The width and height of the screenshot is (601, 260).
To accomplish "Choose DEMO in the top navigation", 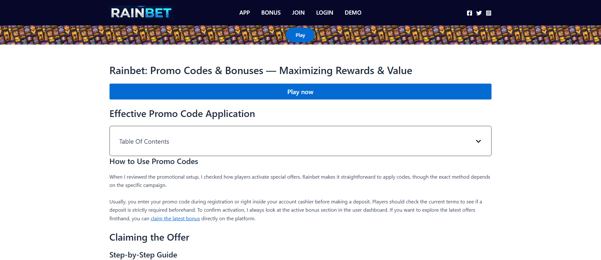I will pyautogui.click(x=353, y=13).
